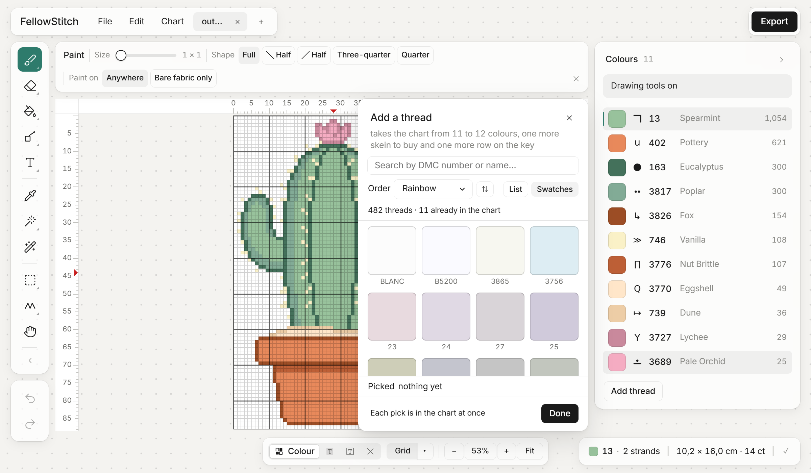Choose the Quarter stitch shape
This screenshot has width=811, height=473.
tap(415, 55)
